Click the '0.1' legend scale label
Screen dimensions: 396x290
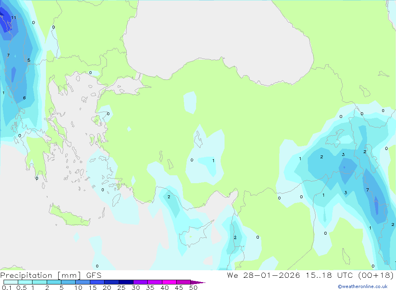(x=7, y=288)
